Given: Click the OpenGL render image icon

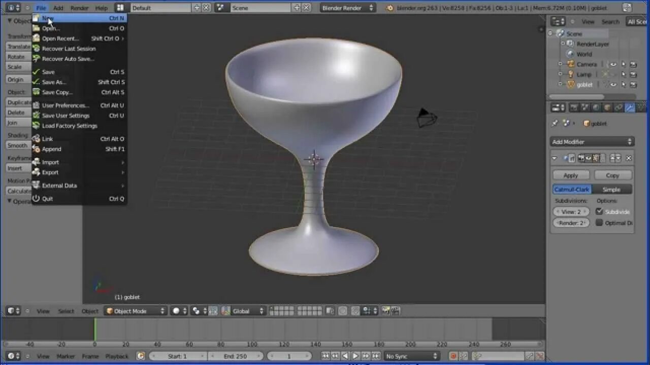Looking at the screenshot, I should click(386, 311).
